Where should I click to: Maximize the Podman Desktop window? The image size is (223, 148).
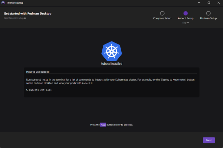pyautogui.click(x=208, y=3)
